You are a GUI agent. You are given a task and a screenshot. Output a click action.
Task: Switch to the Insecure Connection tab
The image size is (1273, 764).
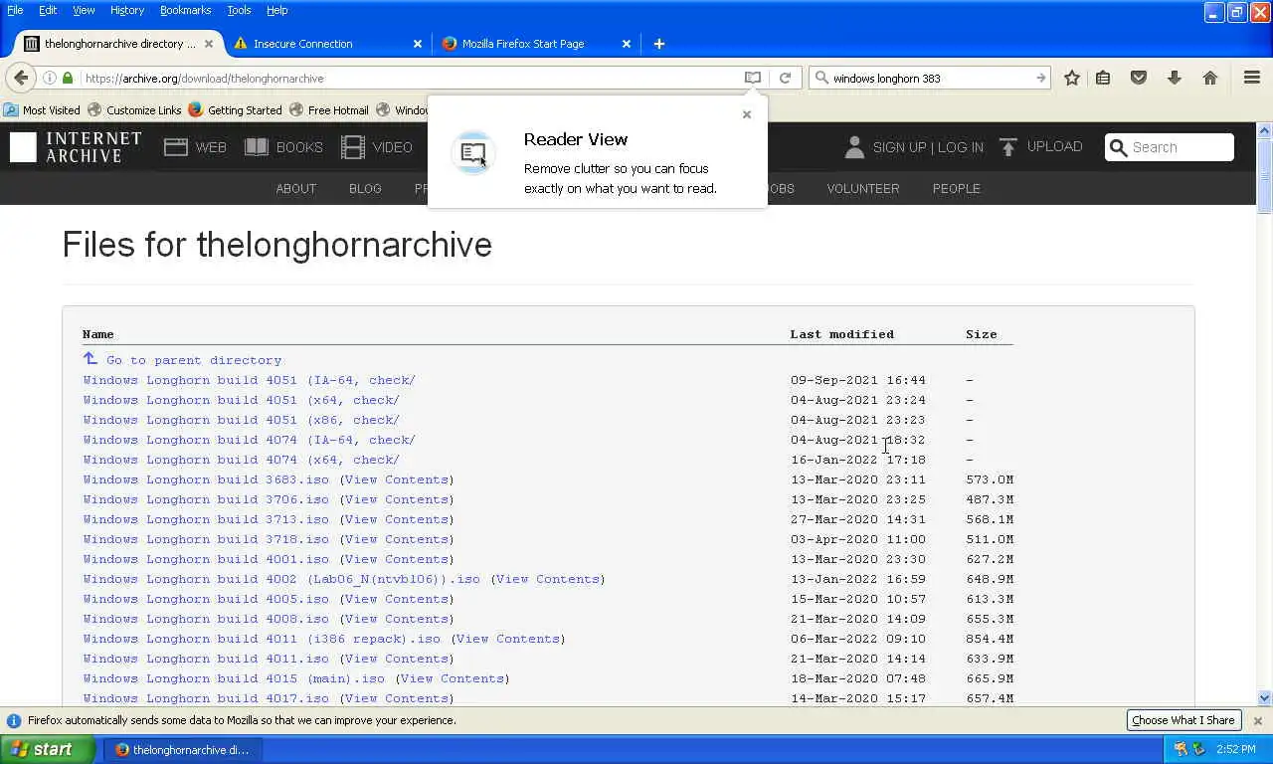(x=328, y=44)
